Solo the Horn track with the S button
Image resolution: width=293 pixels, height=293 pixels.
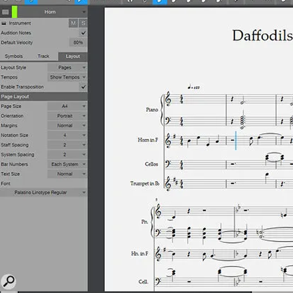pyautogui.click(x=83, y=23)
